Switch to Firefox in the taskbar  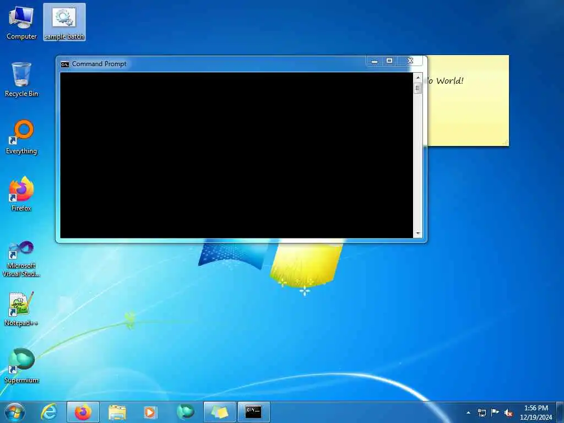83,412
